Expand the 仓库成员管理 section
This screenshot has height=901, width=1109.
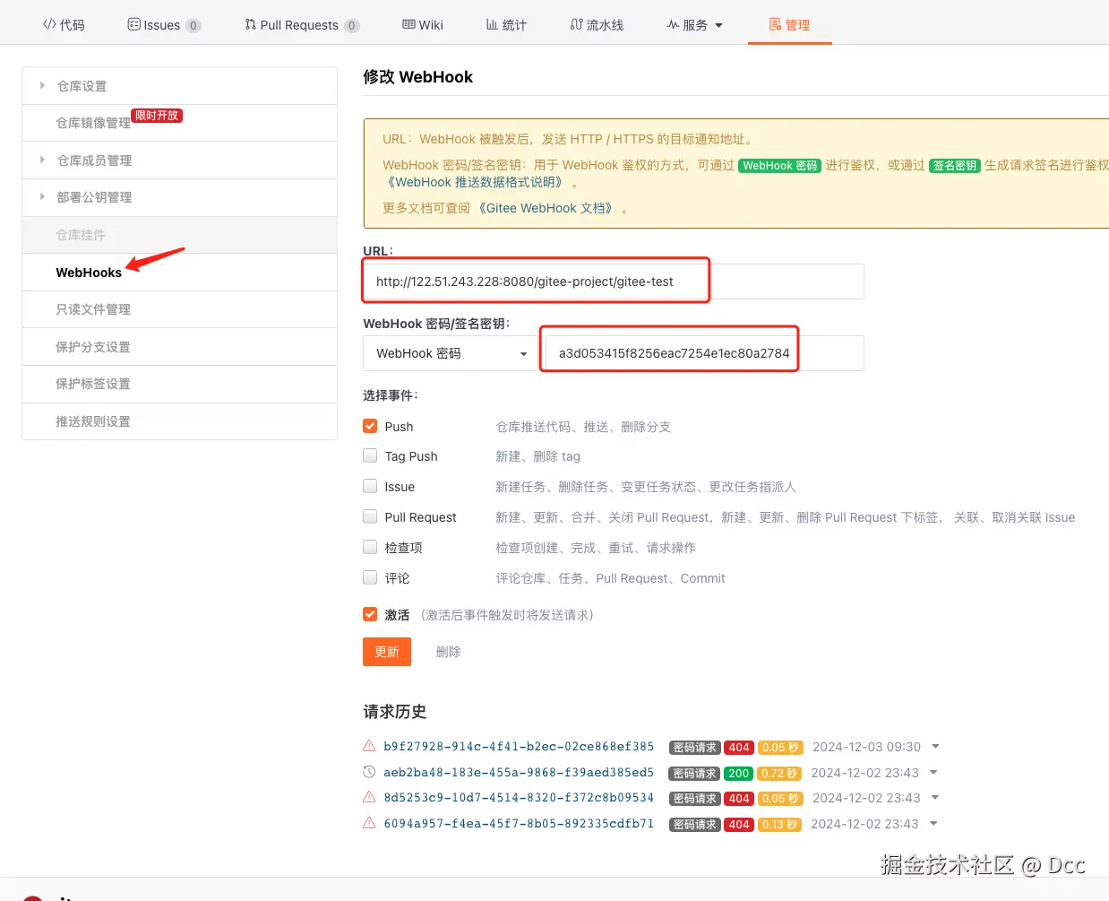pos(179,160)
